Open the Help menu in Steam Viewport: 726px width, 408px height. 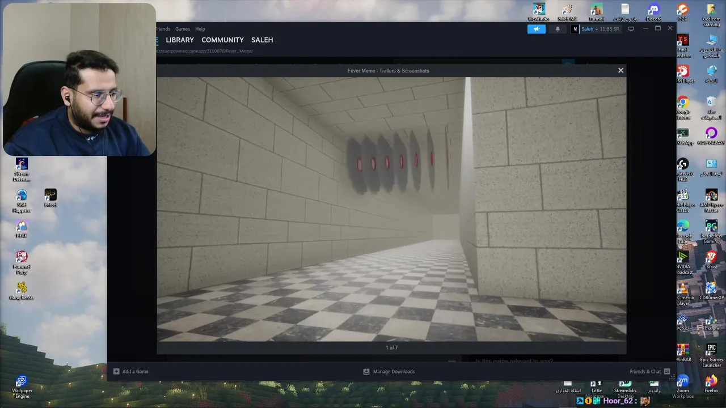(200, 29)
